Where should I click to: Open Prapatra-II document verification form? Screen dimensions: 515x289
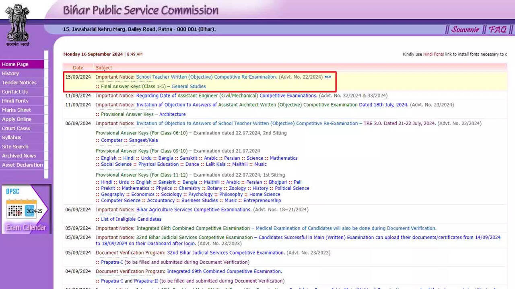pyautogui.click(x=146, y=281)
